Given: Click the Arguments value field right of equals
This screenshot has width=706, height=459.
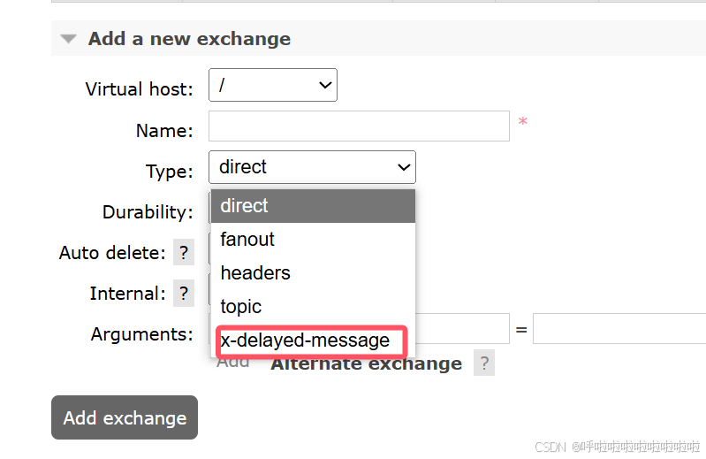Looking at the screenshot, I should pyautogui.click(x=619, y=330).
